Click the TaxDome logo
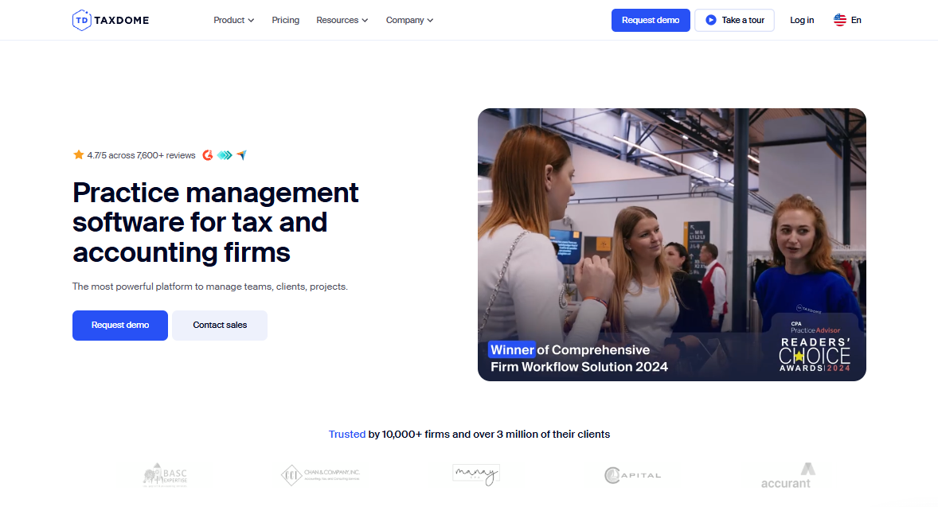938x507 pixels. click(x=111, y=21)
